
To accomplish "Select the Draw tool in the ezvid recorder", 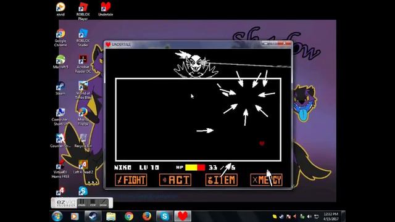I will 103,203.
